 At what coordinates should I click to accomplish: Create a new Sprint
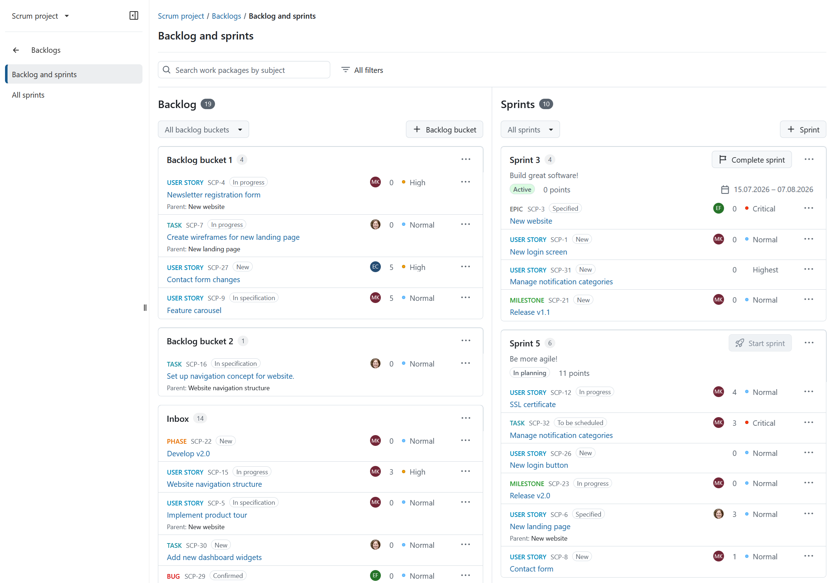[x=803, y=129]
